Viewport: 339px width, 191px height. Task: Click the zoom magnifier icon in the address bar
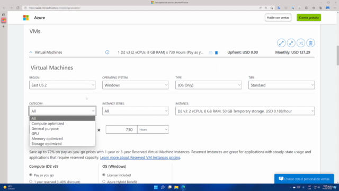(x=266, y=8)
